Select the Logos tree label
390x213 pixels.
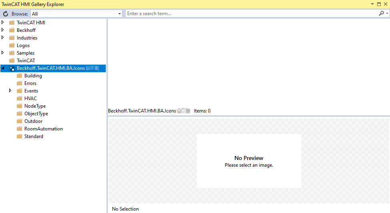pyautogui.click(x=23, y=45)
